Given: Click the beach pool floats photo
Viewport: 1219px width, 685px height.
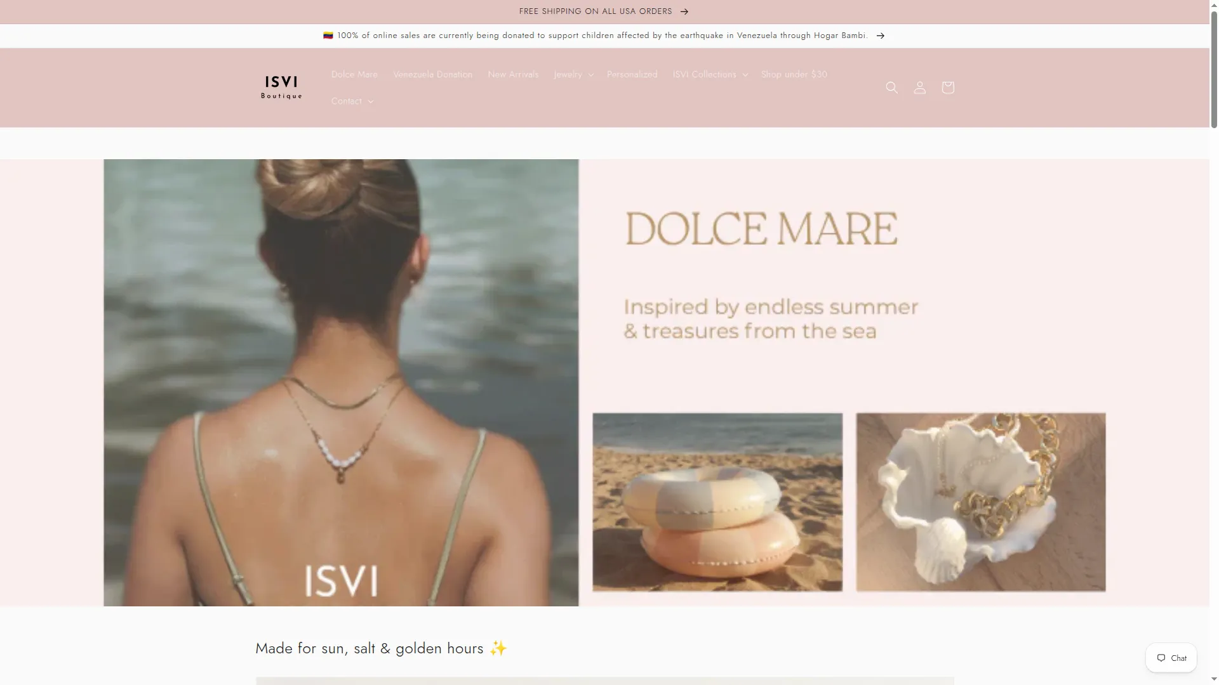Looking at the screenshot, I should [717, 502].
